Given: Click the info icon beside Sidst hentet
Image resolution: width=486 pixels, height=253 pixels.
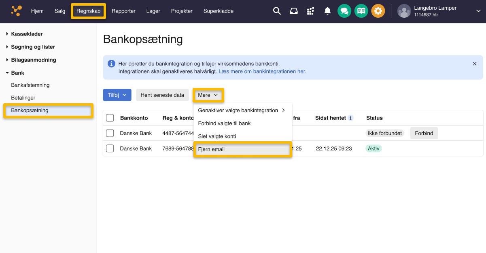Looking at the screenshot, I should (x=351, y=118).
